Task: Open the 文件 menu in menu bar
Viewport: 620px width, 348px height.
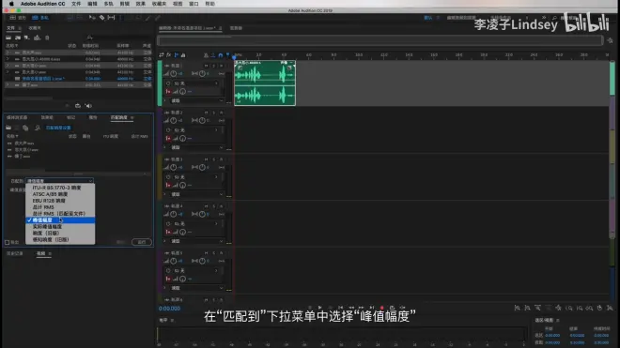Action: coord(76,4)
